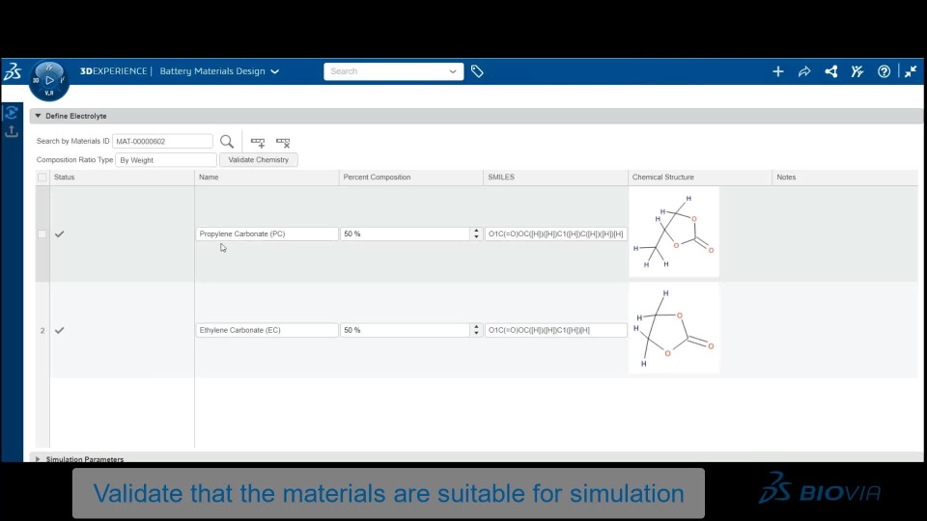
Task: Click the Propylene Carbonate (PC) name field
Action: [267, 233]
